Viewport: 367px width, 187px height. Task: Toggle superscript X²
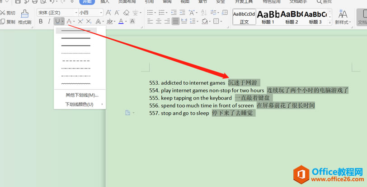coord(80,22)
